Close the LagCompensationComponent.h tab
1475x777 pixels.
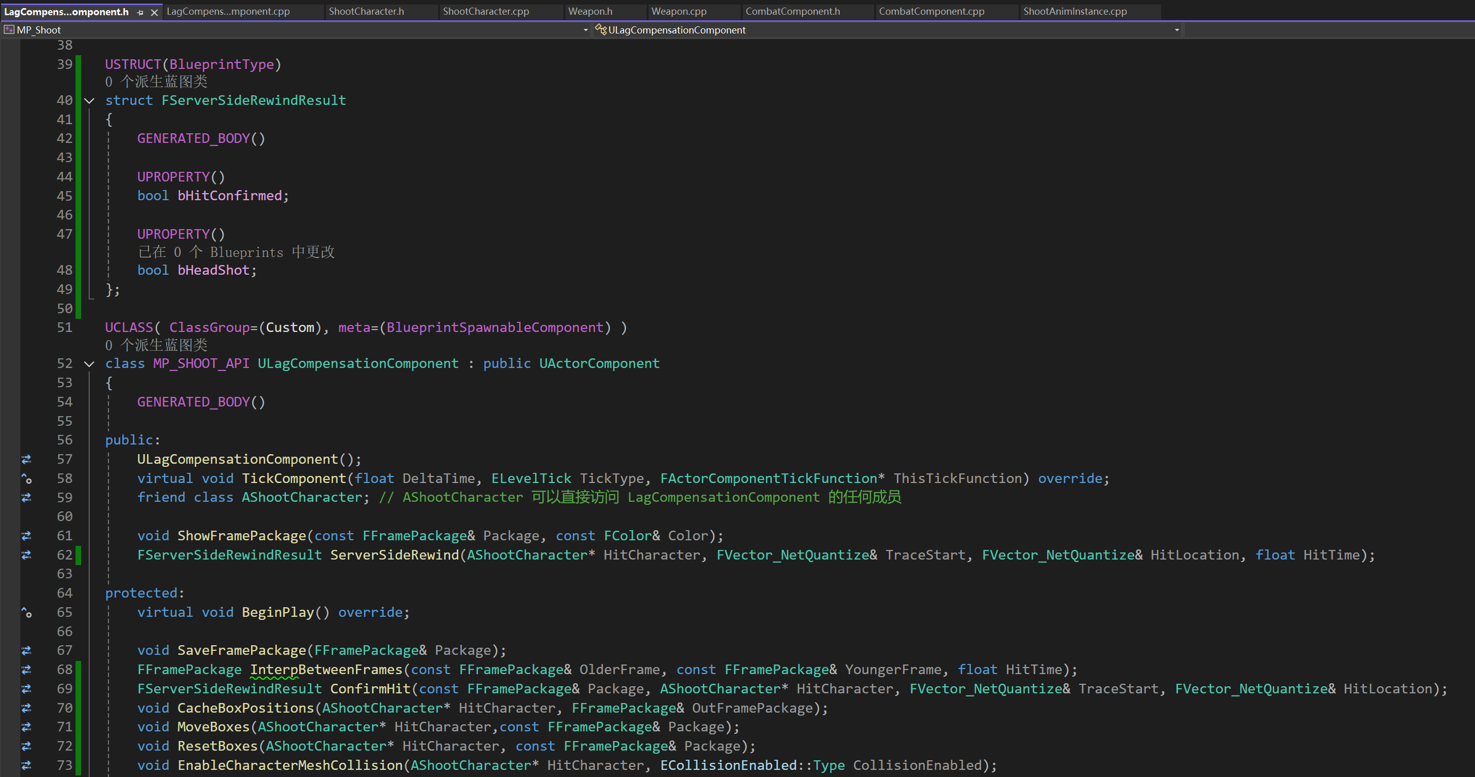point(154,12)
